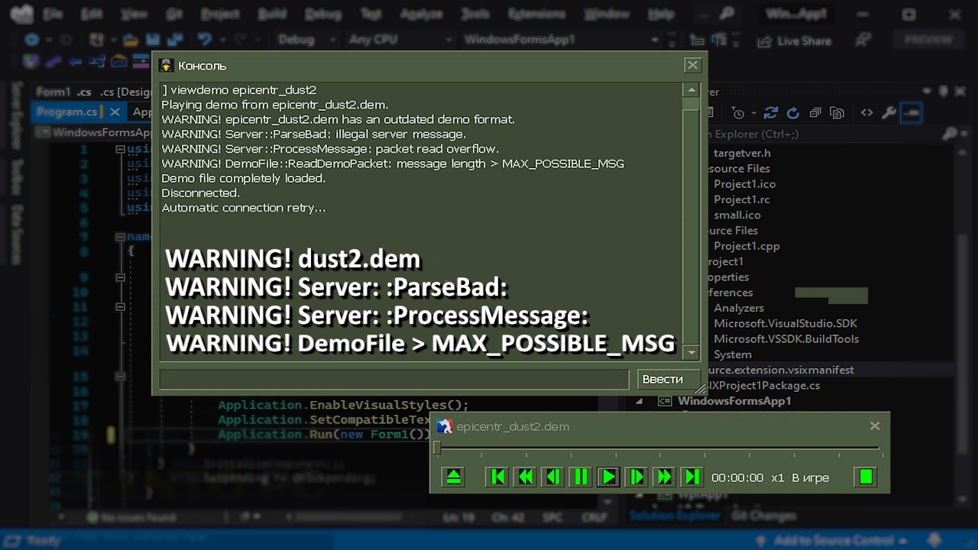The width and height of the screenshot is (978, 550).
Task: Switch to the Program.cs editor tab
Action: (x=67, y=112)
